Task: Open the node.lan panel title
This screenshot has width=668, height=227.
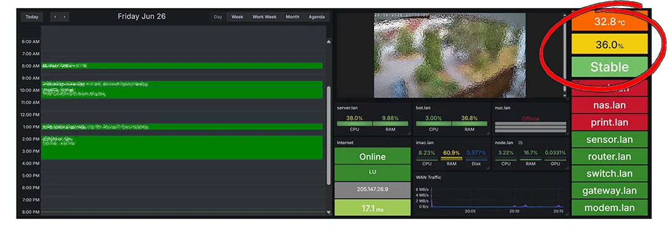Action: (x=505, y=143)
